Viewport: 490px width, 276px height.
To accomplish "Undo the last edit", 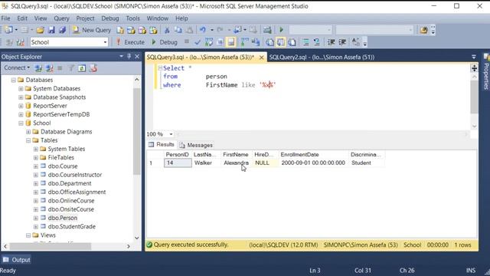I will pyautogui.click(x=203, y=30).
